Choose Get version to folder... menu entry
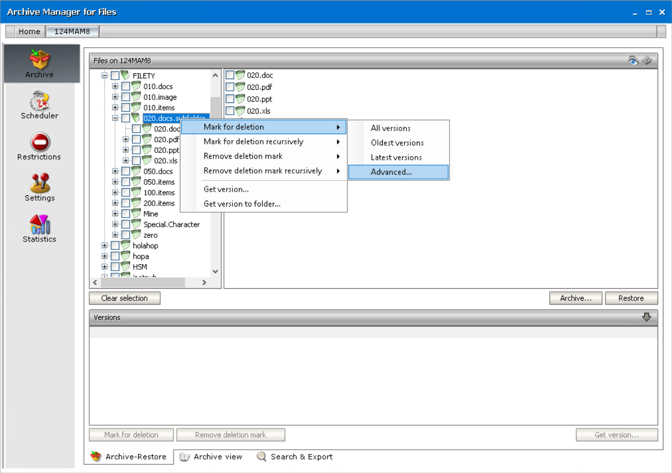This screenshot has height=473, width=672. pos(242,204)
